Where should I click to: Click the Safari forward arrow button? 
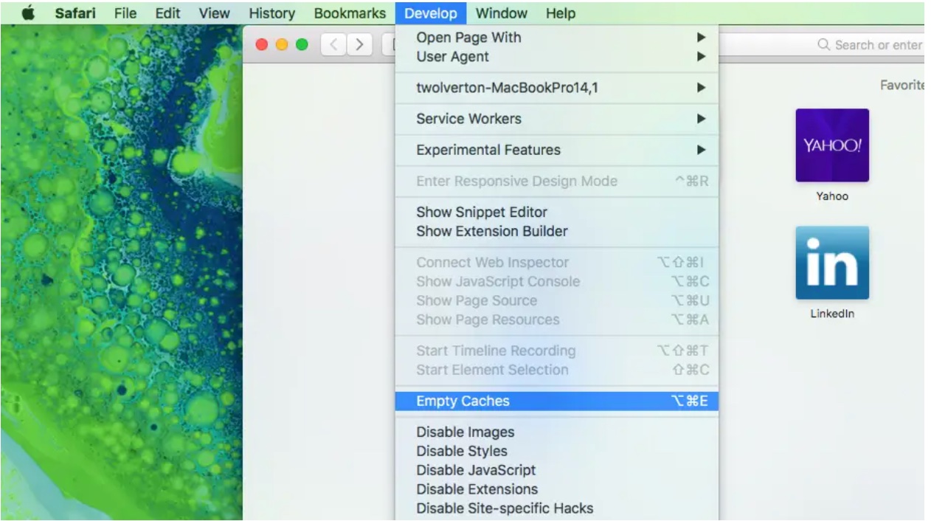click(359, 44)
